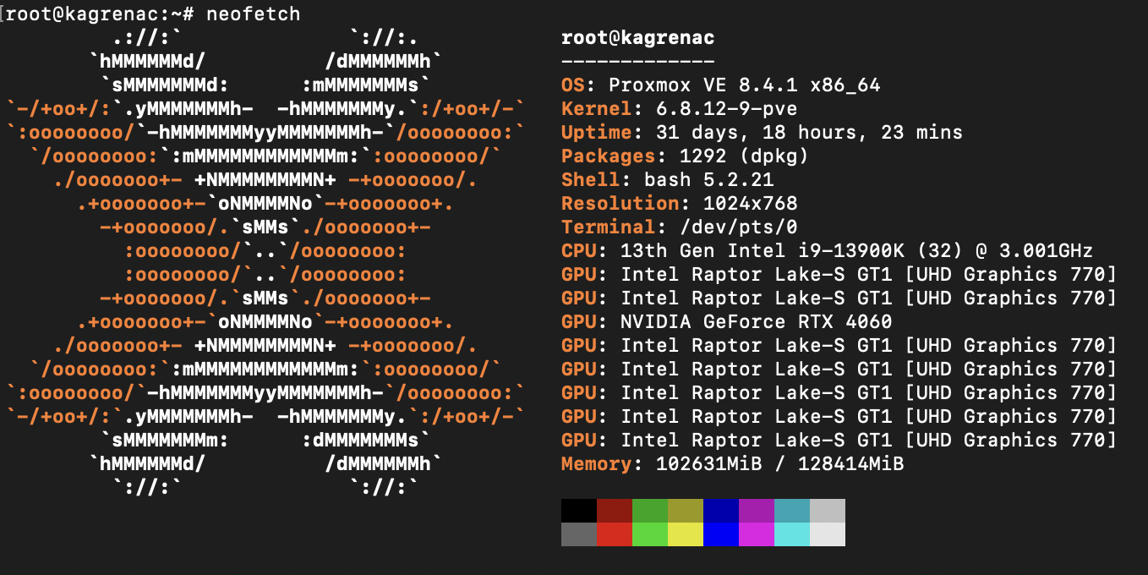Click the orange 'Resolution' label
The height and width of the screenshot is (575, 1148).
coord(620,204)
